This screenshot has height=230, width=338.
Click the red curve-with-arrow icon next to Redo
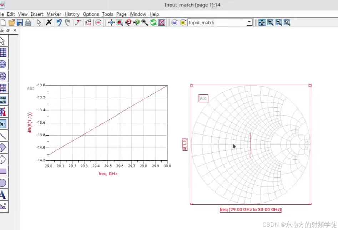click(78, 22)
